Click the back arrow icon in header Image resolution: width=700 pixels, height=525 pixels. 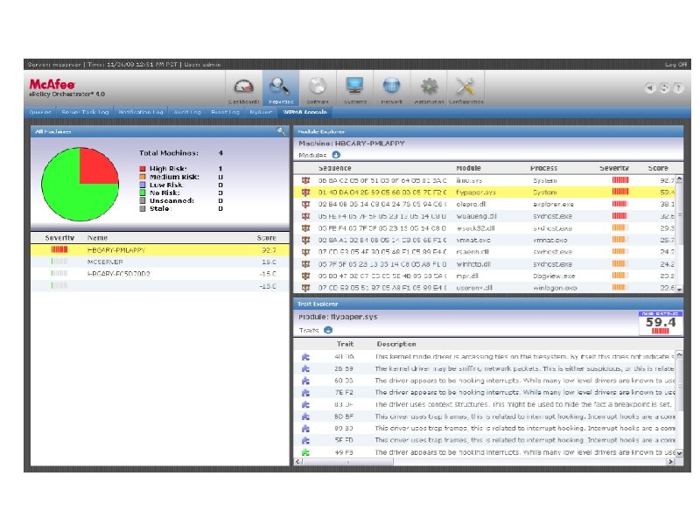point(650,88)
